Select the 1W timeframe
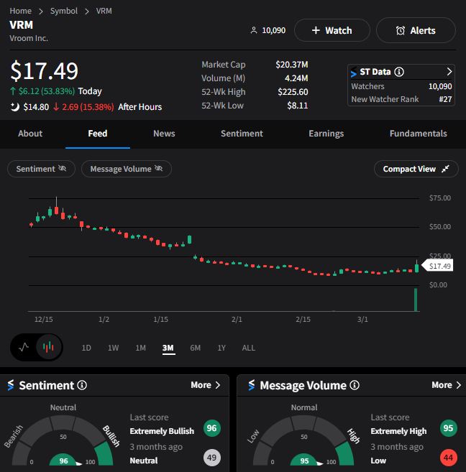Screen dimensions: 466x472 113,348
